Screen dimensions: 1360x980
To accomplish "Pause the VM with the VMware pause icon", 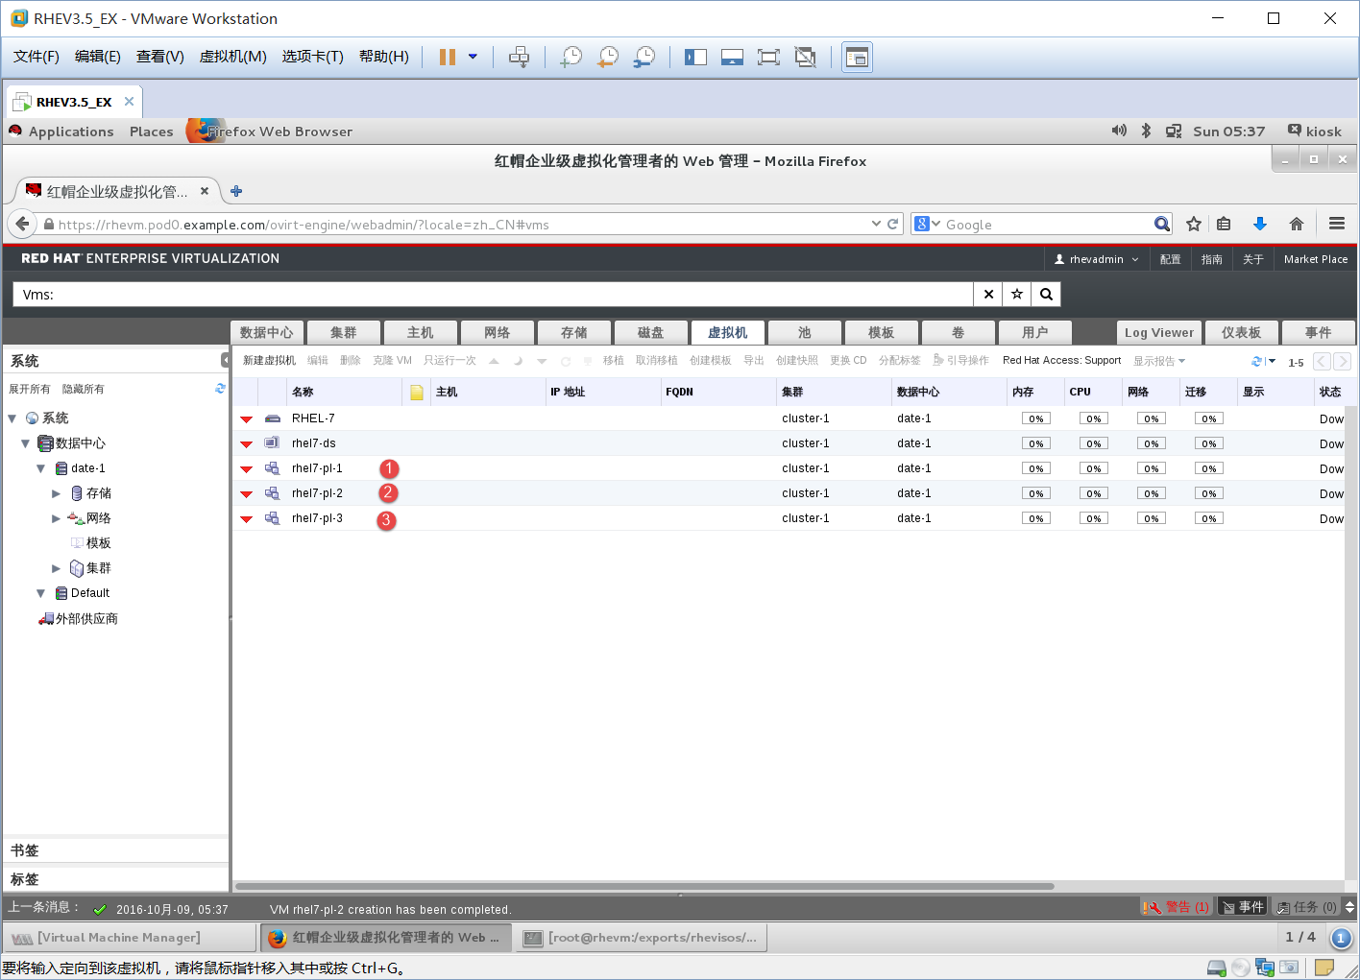I will coord(447,57).
